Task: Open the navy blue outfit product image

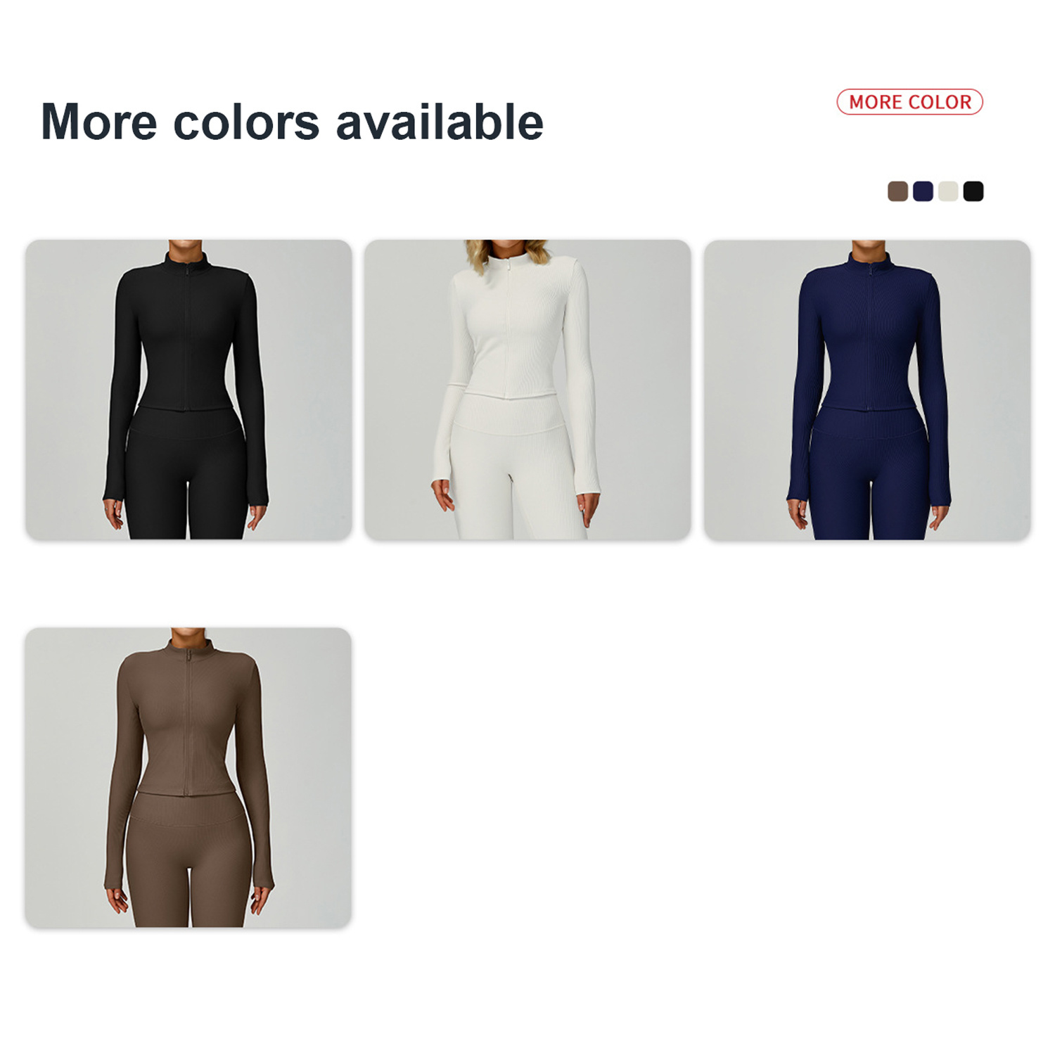Action: point(867,390)
